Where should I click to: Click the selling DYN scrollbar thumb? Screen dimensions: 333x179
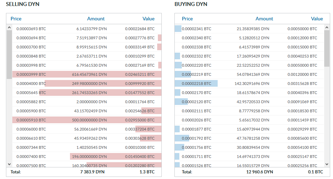[9, 54]
